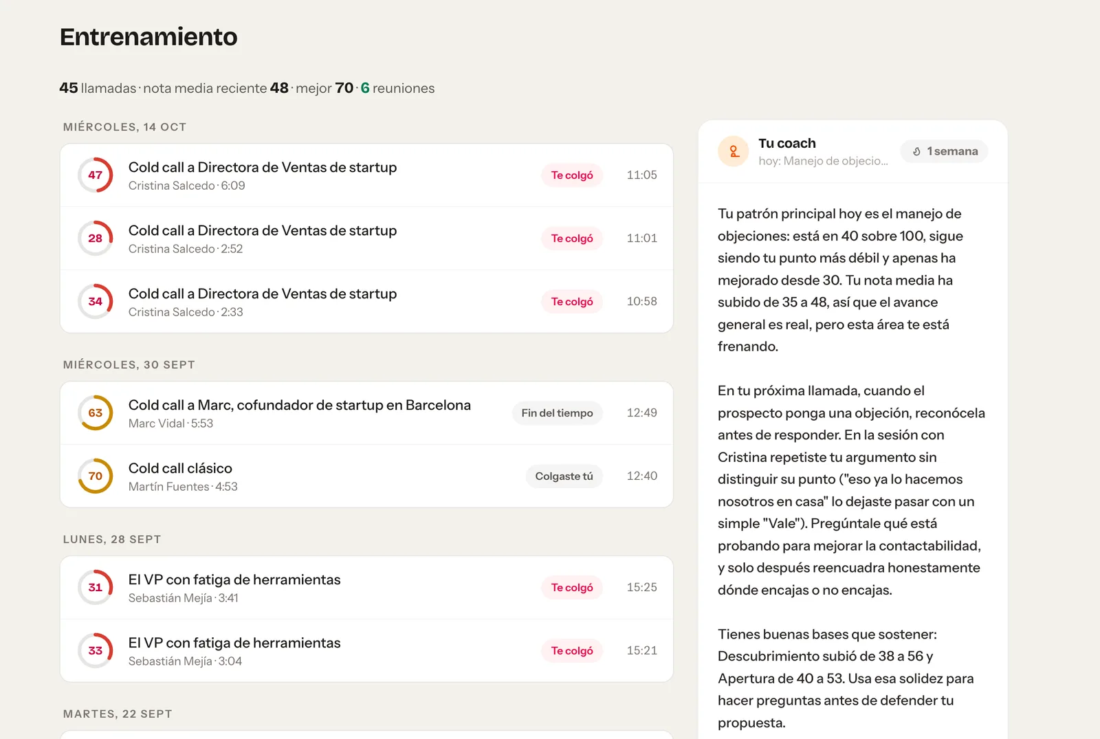This screenshot has width=1100, height=739.
Task: Click the coach avatar icon
Action: coord(734,151)
